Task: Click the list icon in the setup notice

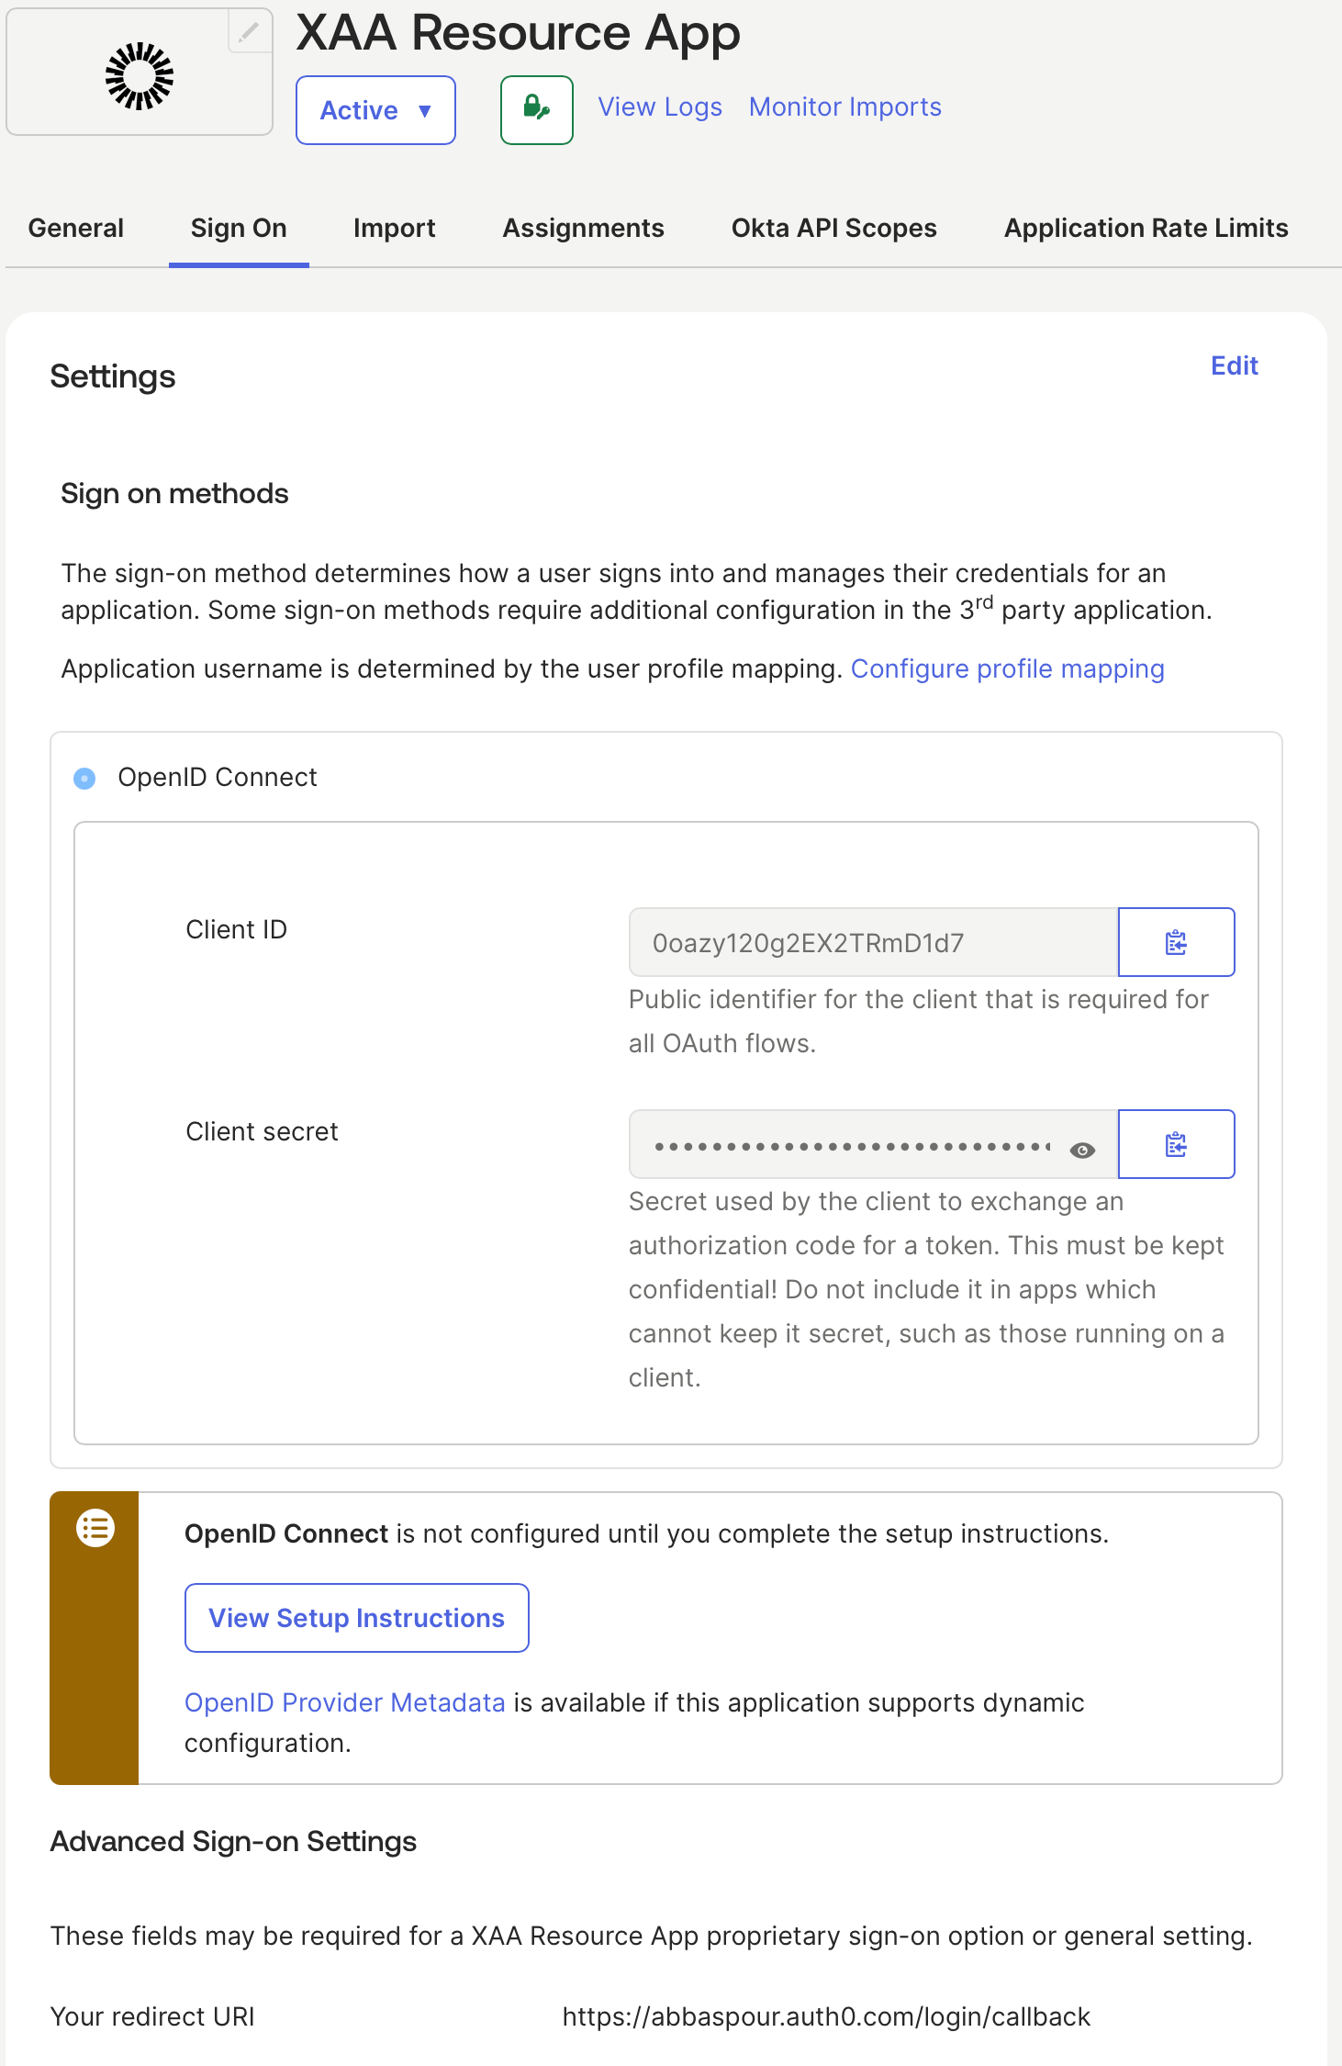Action: click(x=95, y=1529)
